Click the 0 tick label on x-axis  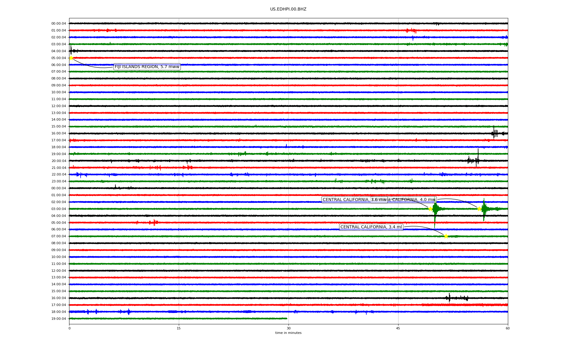69,328
